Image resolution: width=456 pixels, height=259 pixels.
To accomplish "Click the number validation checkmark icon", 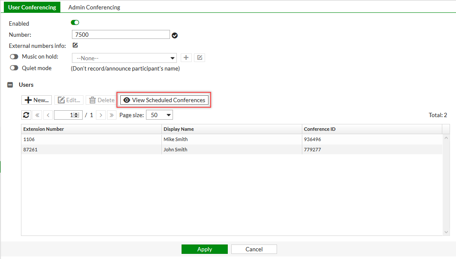I will (175, 35).
